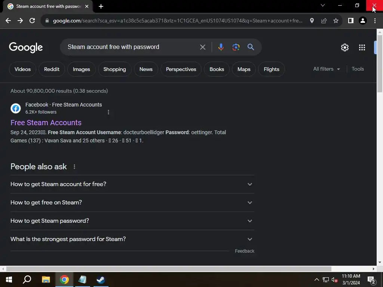The width and height of the screenshot is (383, 287).
Task: Open the network tray icon
Action: [x=326, y=280]
